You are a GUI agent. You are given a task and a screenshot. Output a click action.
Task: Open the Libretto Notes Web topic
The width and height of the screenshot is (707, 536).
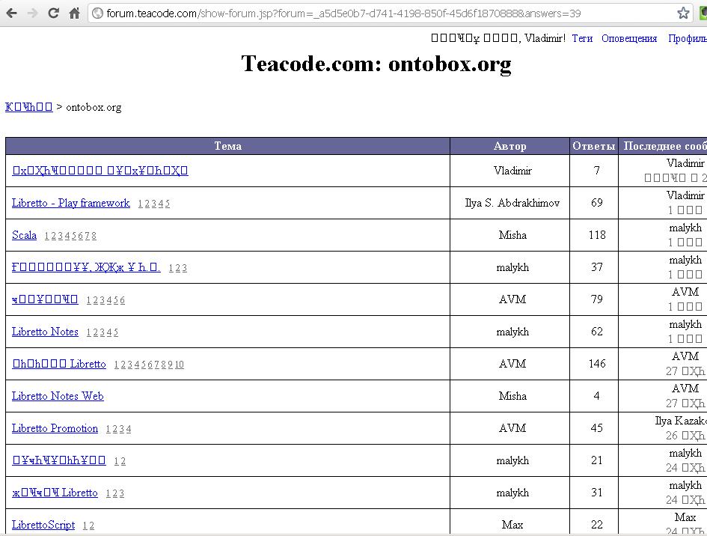[58, 396]
